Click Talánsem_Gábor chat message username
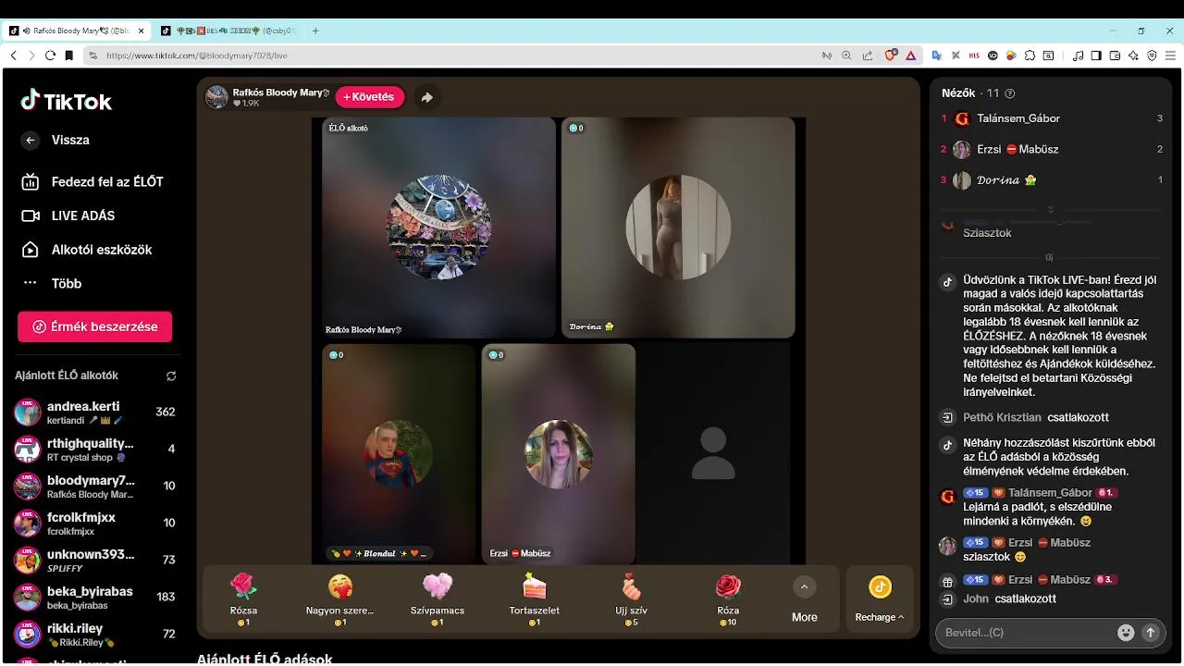The height and width of the screenshot is (666, 1184). [x=1050, y=493]
